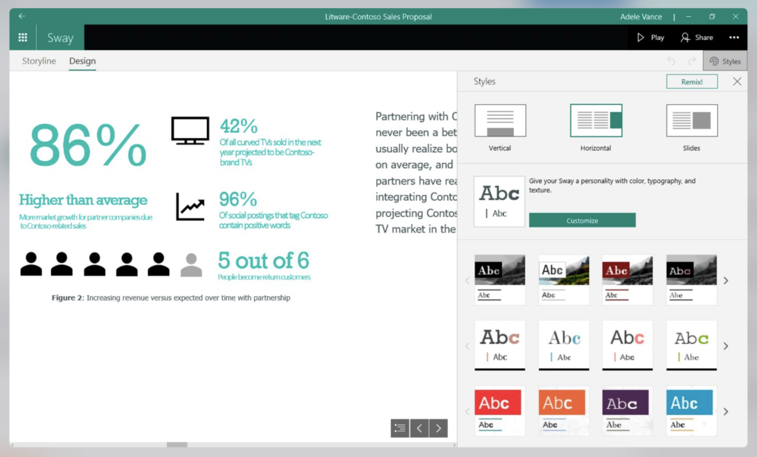Select the Design tab
Image resolution: width=757 pixels, height=457 pixels.
(x=82, y=61)
